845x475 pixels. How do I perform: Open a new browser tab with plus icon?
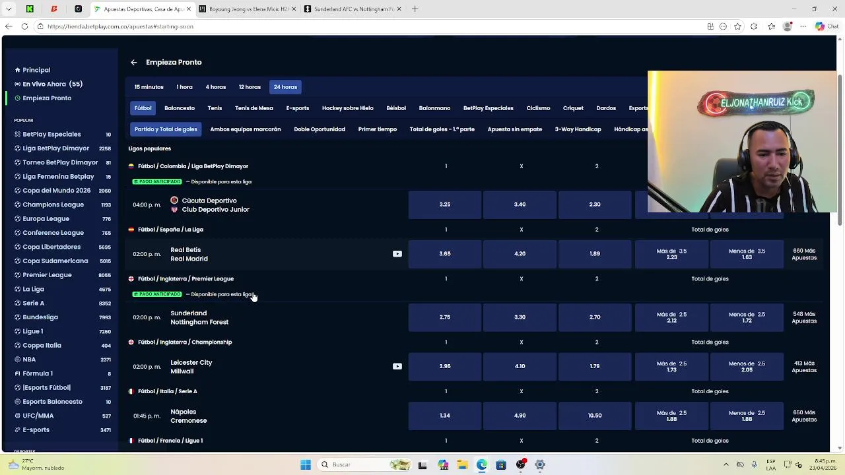tap(415, 9)
